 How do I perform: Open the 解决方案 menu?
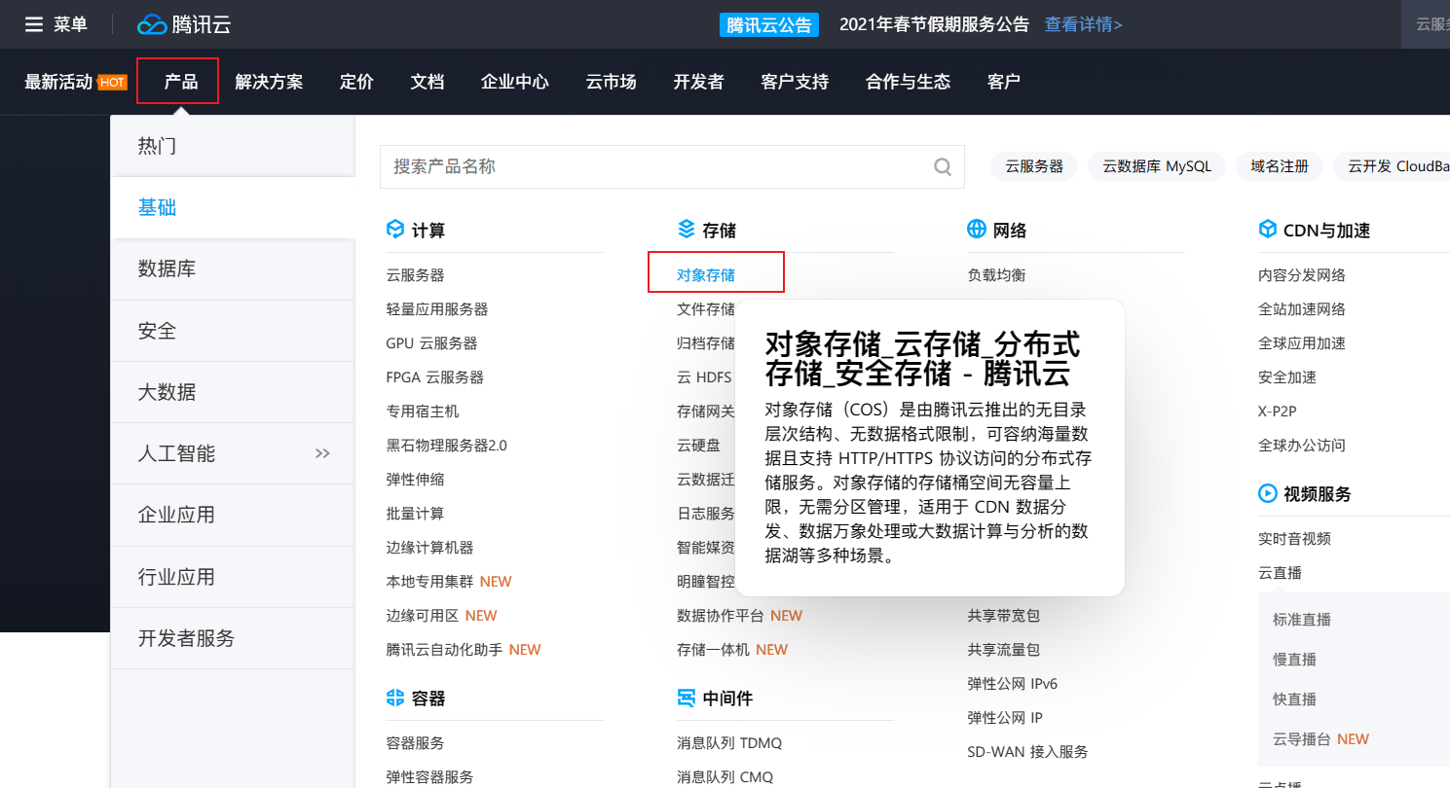[269, 82]
